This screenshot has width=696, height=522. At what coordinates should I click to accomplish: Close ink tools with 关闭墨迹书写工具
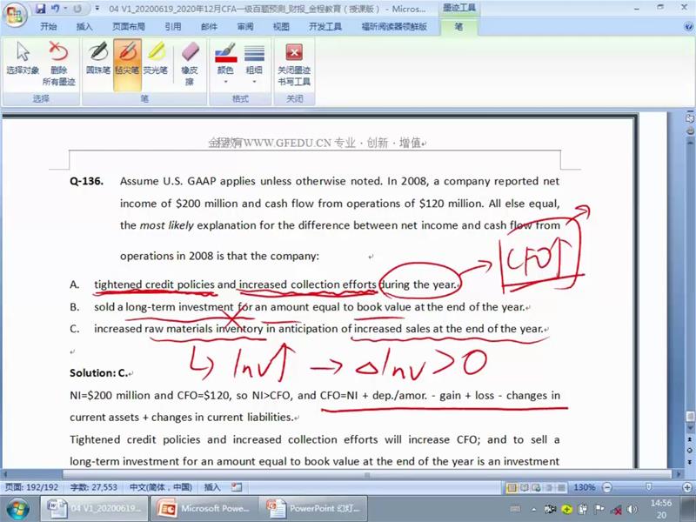click(x=294, y=63)
